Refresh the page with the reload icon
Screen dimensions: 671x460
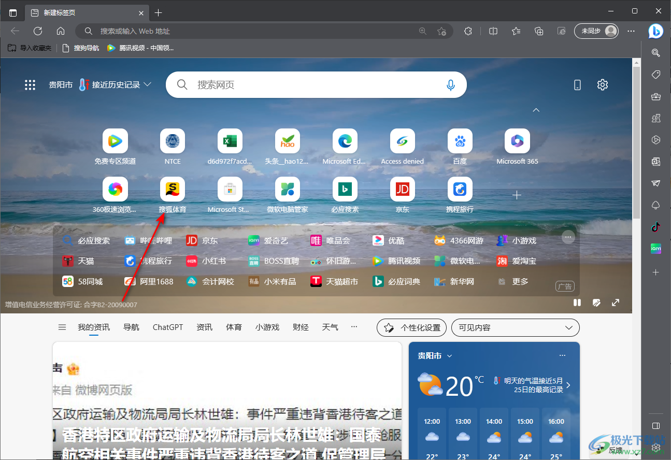point(38,31)
